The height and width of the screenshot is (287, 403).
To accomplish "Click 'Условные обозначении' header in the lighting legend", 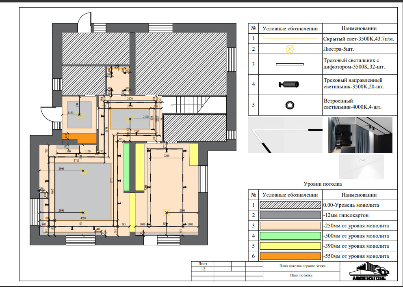I will pos(290,29).
